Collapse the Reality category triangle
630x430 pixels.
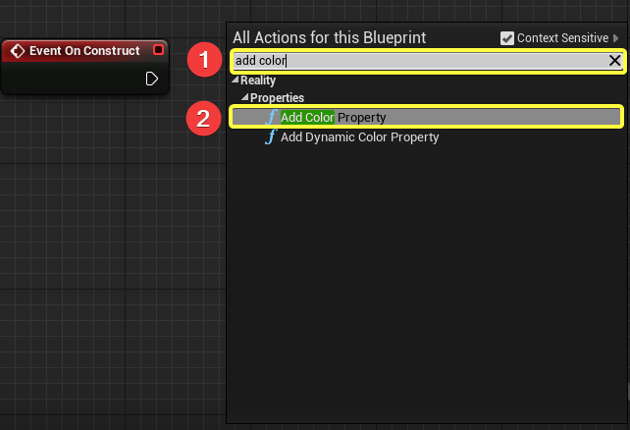pyautogui.click(x=235, y=81)
